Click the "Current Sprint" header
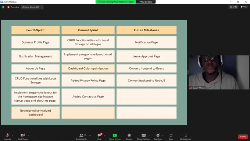The height and width of the screenshot is (141, 250). 88,30
